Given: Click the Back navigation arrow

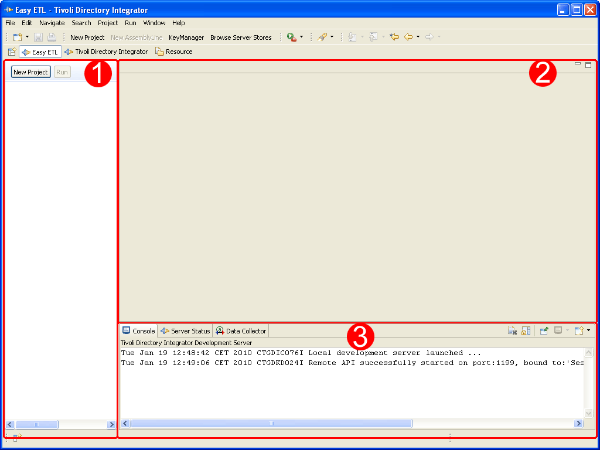Looking at the screenshot, I should pos(408,37).
